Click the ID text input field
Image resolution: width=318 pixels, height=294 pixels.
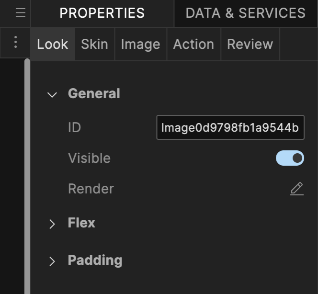[x=230, y=128]
